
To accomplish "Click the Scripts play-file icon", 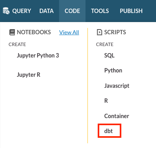I will click(x=99, y=32).
